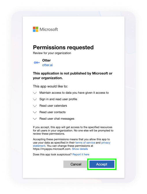The height and width of the screenshot is (194, 147).
Task: Click the Microsoft four-color logo
Action: pos(36,29)
